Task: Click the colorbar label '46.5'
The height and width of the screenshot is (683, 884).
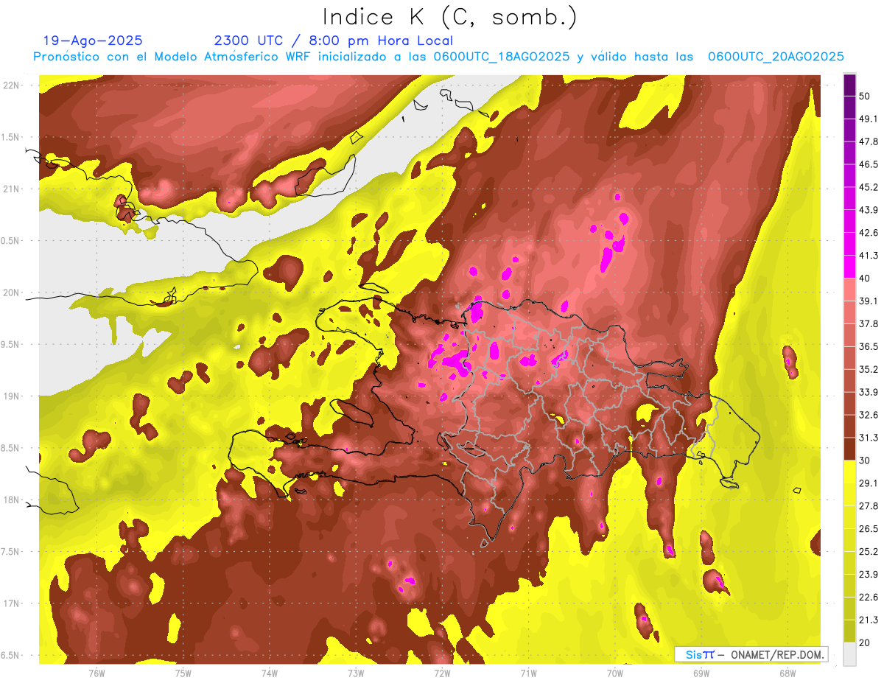Action: click(x=869, y=164)
